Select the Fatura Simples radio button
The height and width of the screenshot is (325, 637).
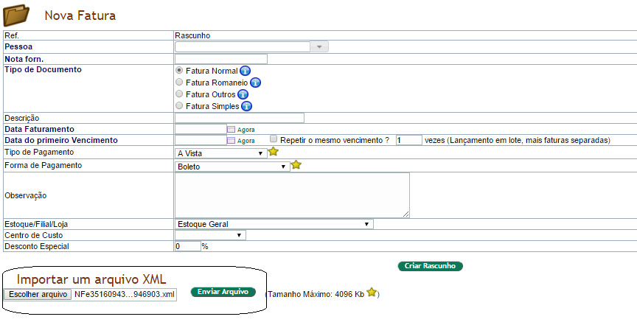click(179, 105)
